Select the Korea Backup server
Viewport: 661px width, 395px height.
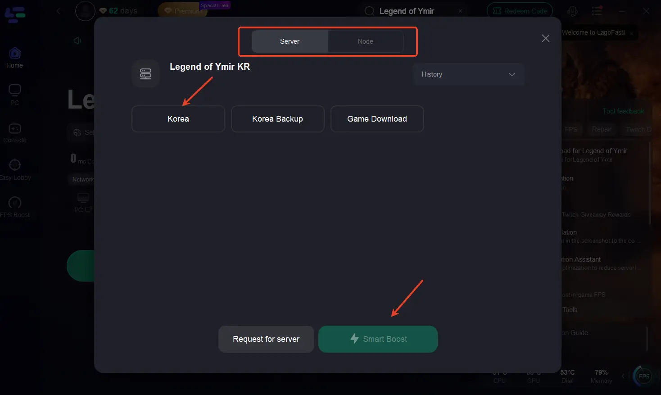pyautogui.click(x=277, y=119)
